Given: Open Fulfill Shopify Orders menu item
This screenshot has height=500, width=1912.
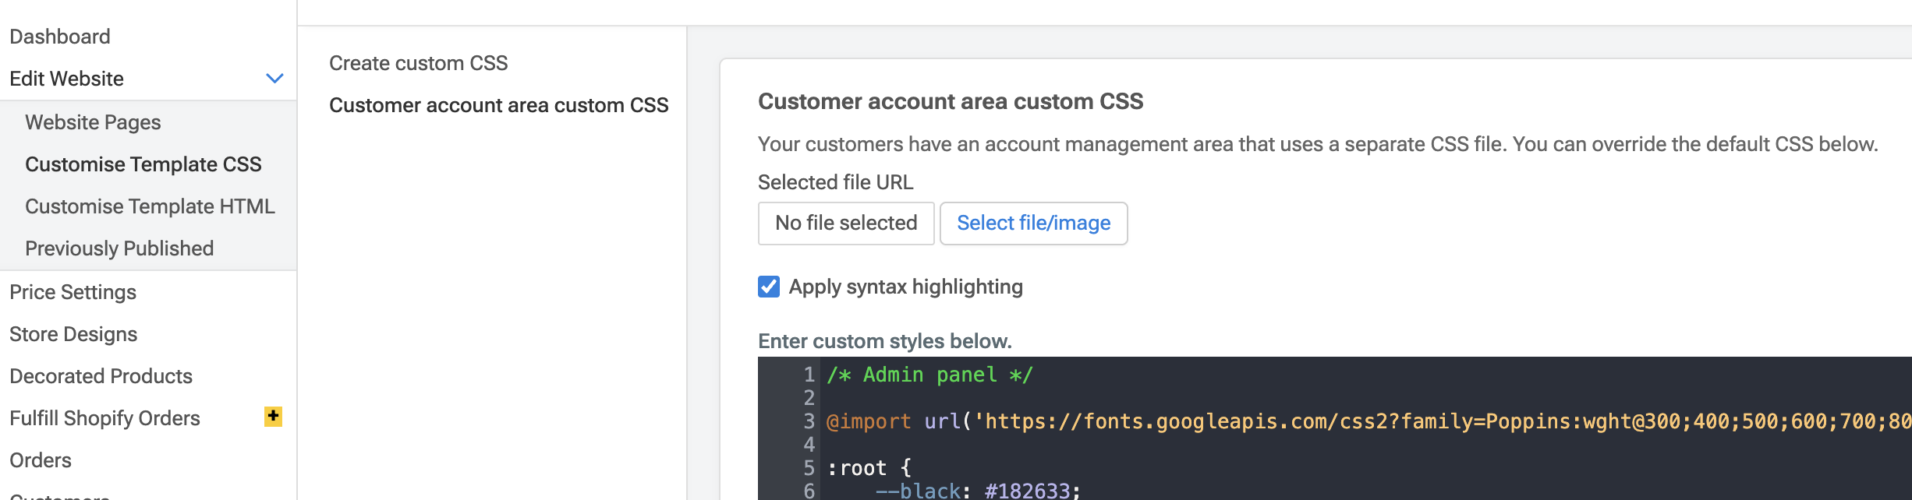Looking at the screenshot, I should click(104, 418).
